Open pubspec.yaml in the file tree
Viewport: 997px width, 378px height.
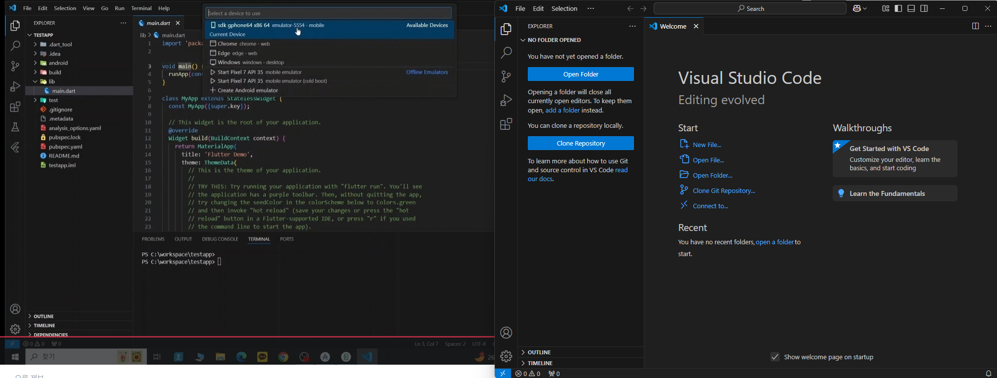pyautogui.click(x=66, y=147)
